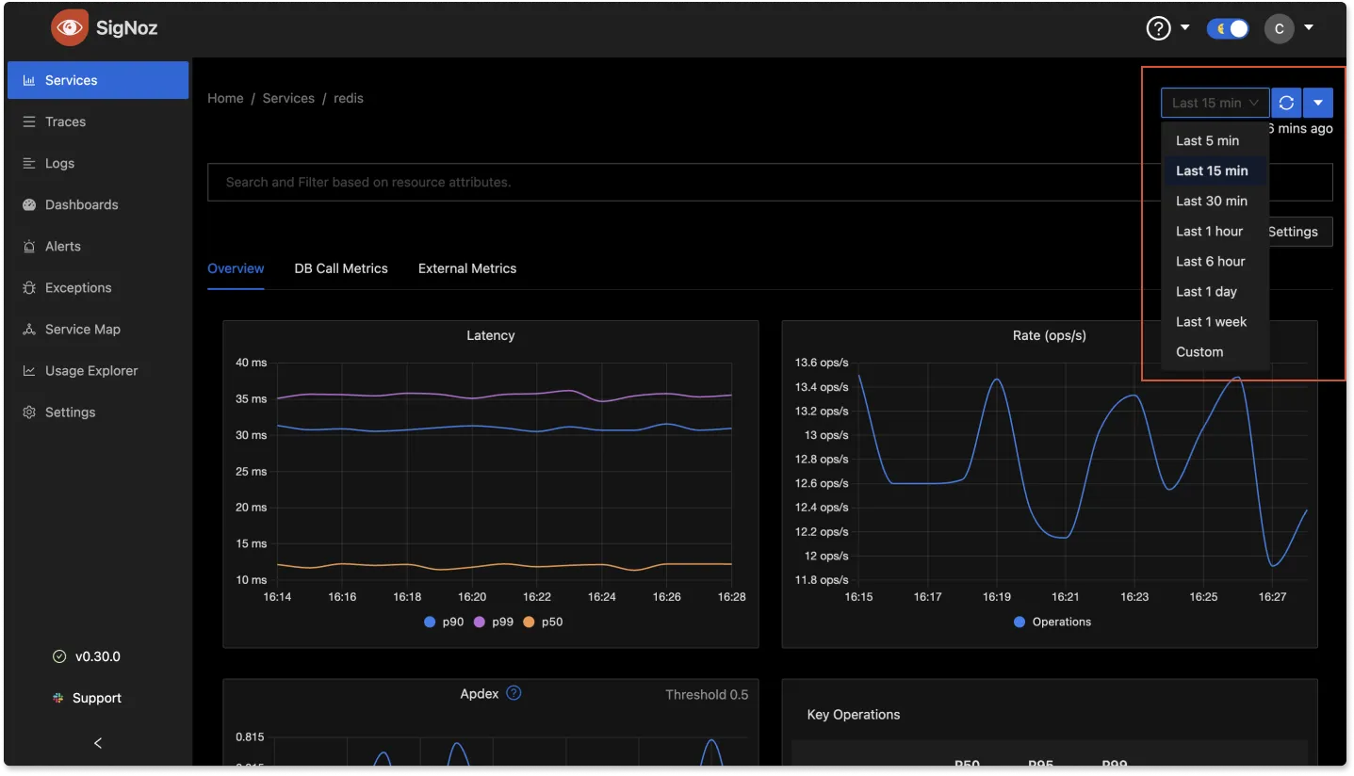Screen dimensions: 1354x776
Task: Click the Service Map nodes icon
Action: pos(28,329)
